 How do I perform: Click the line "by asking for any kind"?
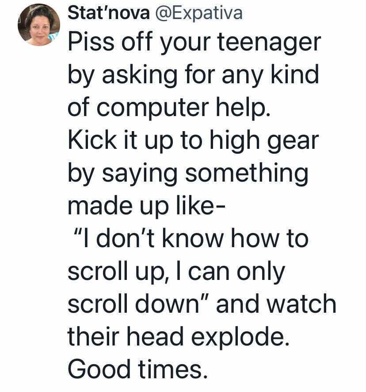click(193, 74)
